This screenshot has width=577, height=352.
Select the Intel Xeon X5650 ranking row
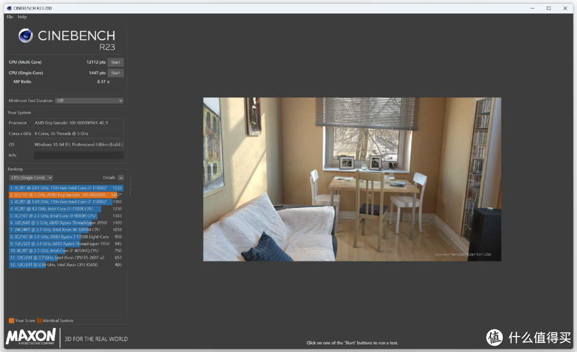(x=66, y=265)
